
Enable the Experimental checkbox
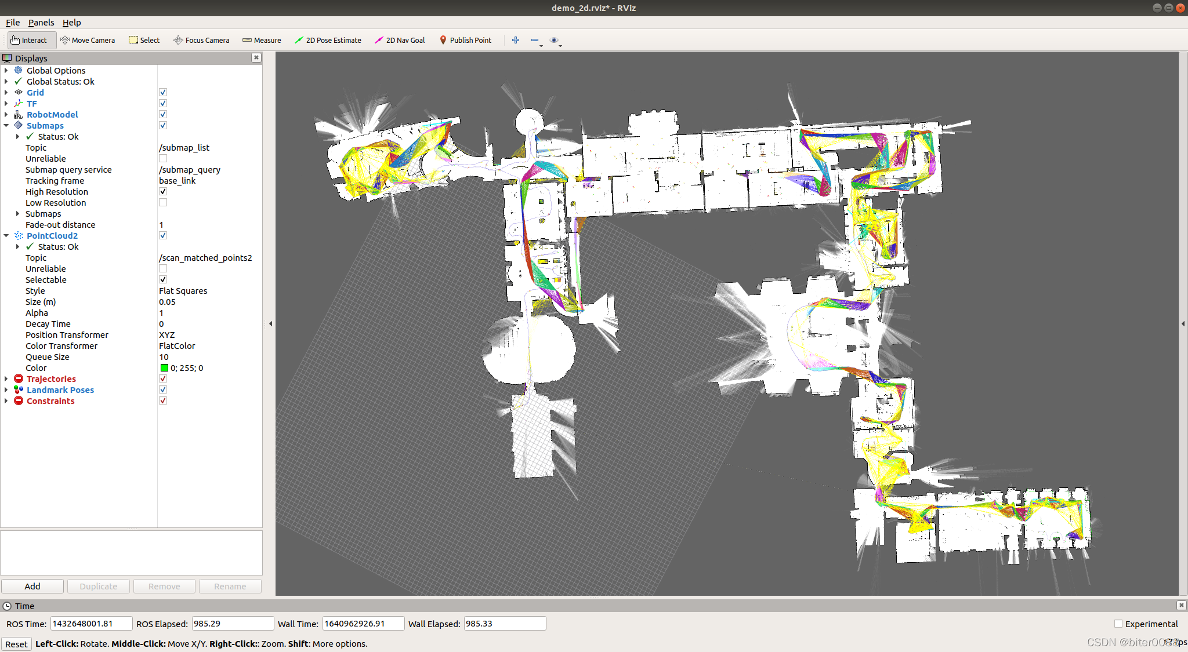[1118, 624]
